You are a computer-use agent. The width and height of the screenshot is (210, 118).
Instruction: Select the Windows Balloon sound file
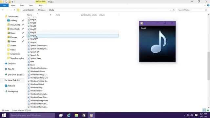[37, 71]
